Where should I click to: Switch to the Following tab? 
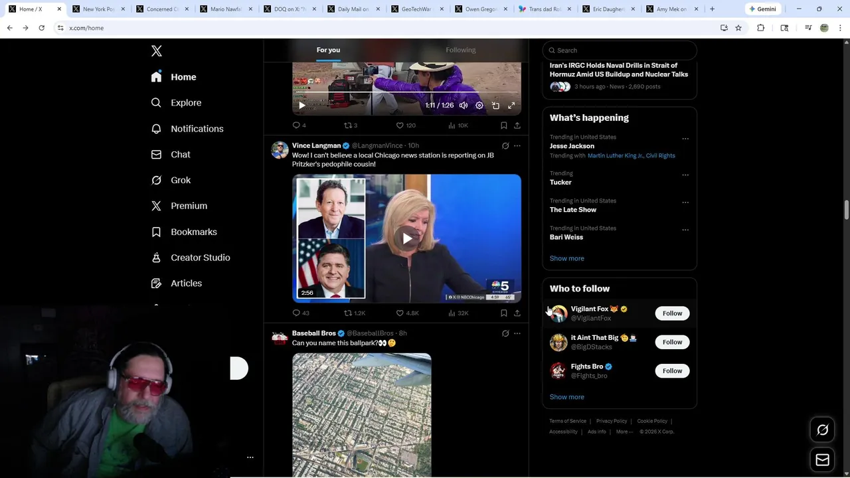pos(461,50)
